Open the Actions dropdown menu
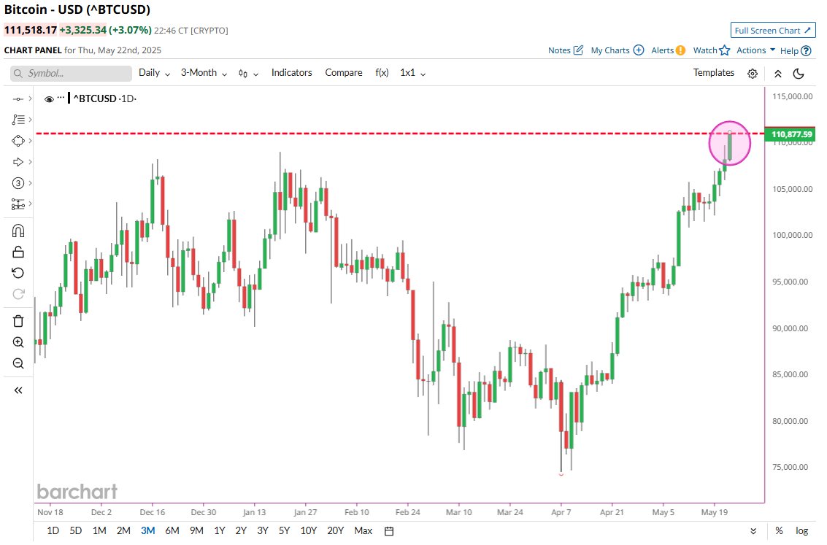 tap(755, 50)
